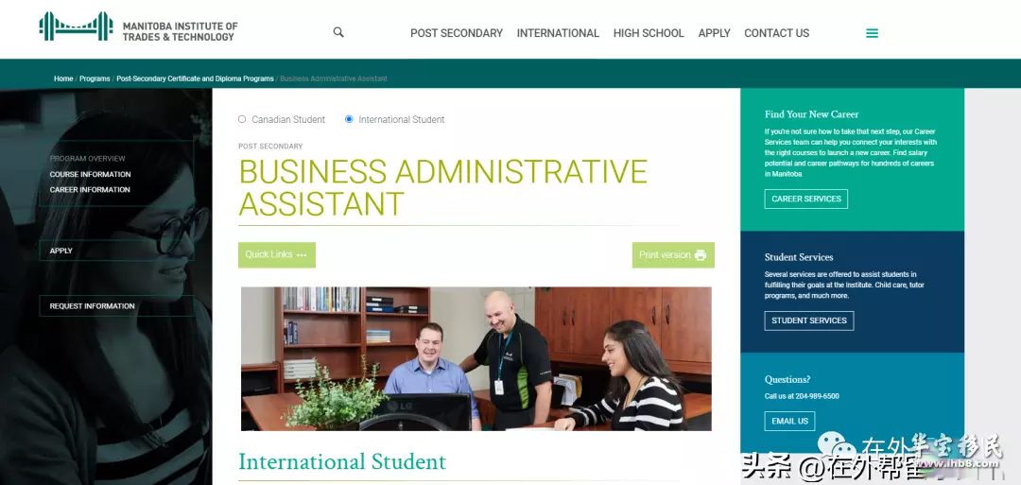Go to High School menu item
Image resolution: width=1021 pixels, height=485 pixels.
(649, 33)
